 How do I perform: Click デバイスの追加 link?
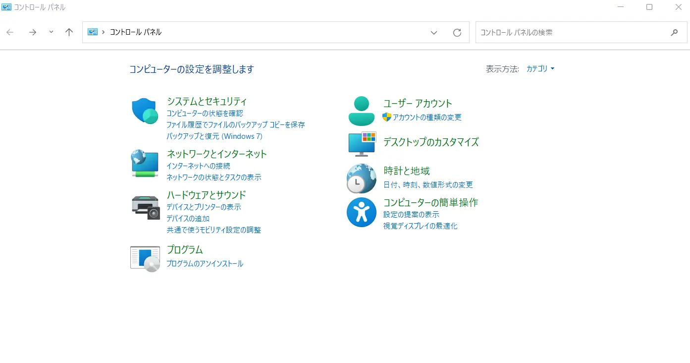pos(188,219)
